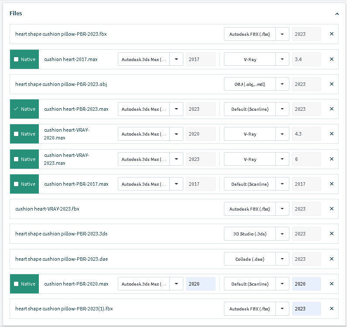
Task: Open V-Ray renderer dropdown for cushion heart-2017.max
Action: (x=282, y=59)
